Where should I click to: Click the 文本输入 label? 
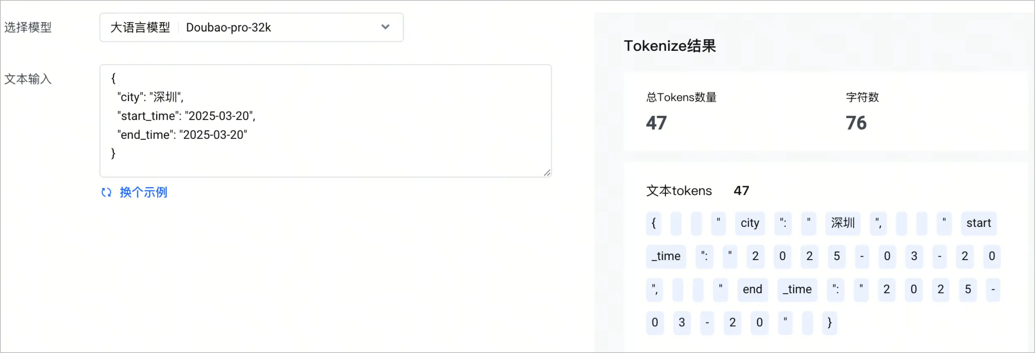pos(28,79)
